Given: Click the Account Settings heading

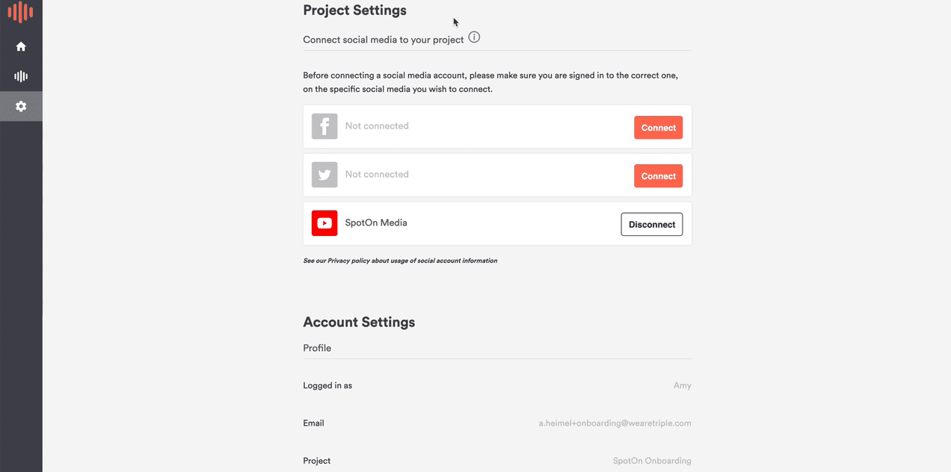Looking at the screenshot, I should pos(359,322).
